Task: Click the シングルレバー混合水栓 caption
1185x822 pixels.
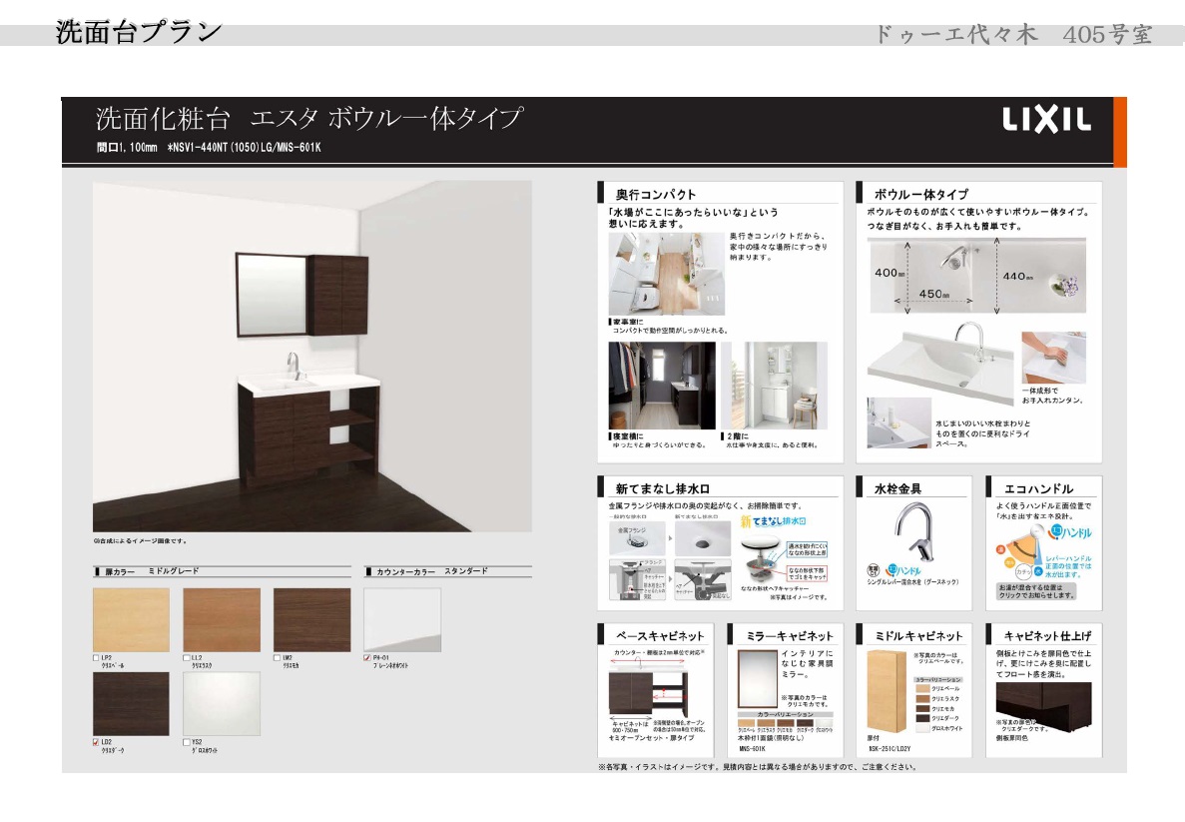Action: pyautogui.click(x=912, y=582)
